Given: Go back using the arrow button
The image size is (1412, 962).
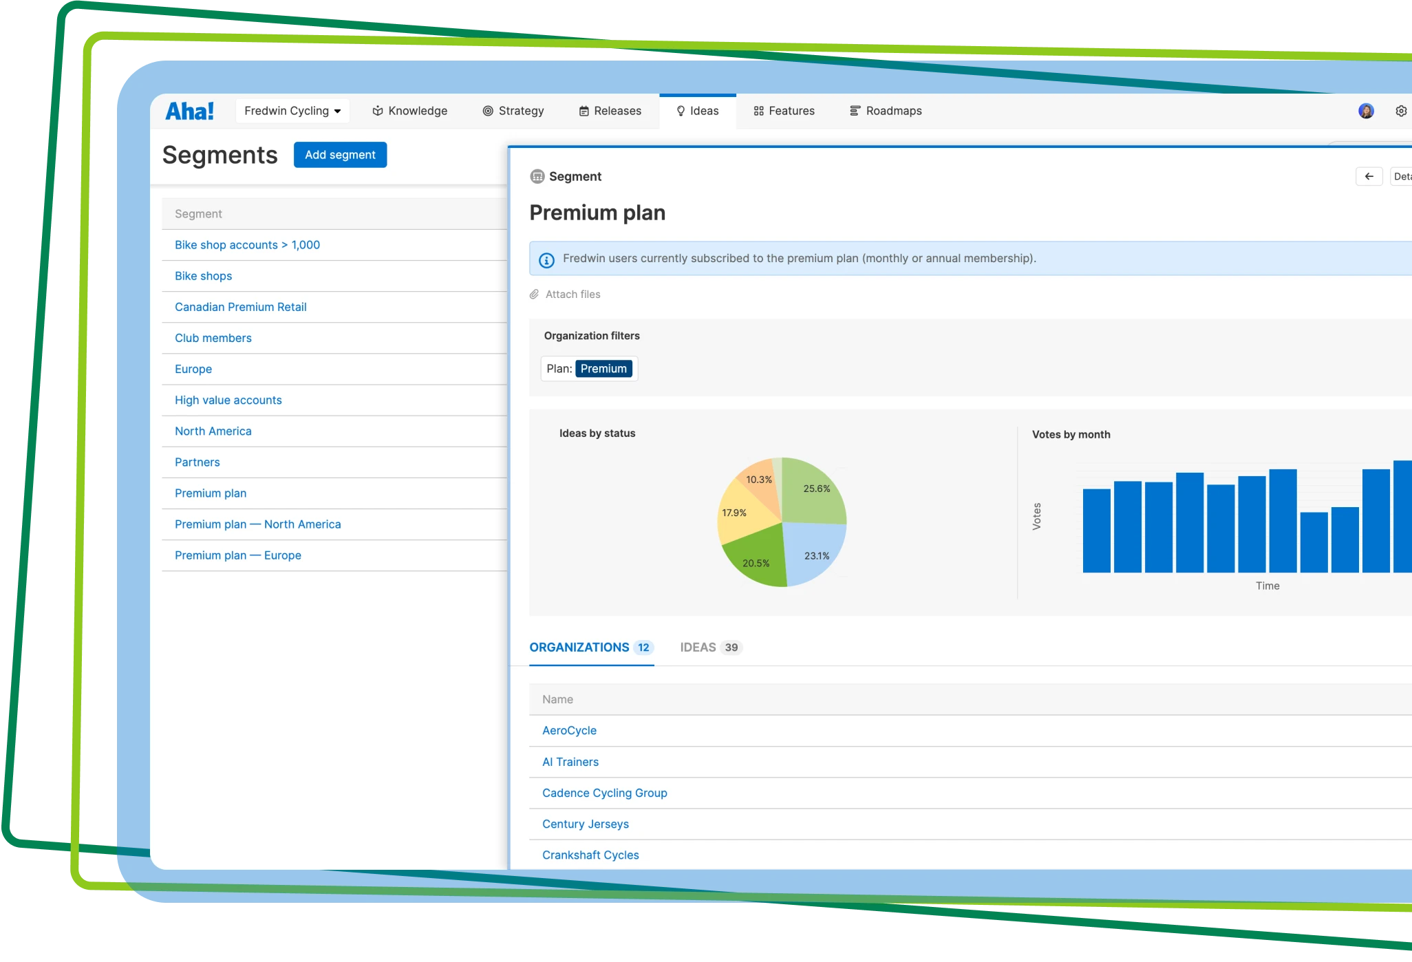Looking at the screenshot, I should (x=1369, y=176).
